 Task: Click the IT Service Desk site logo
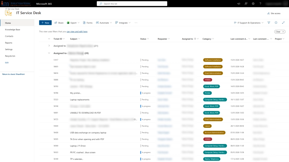(x=8, y=13)
